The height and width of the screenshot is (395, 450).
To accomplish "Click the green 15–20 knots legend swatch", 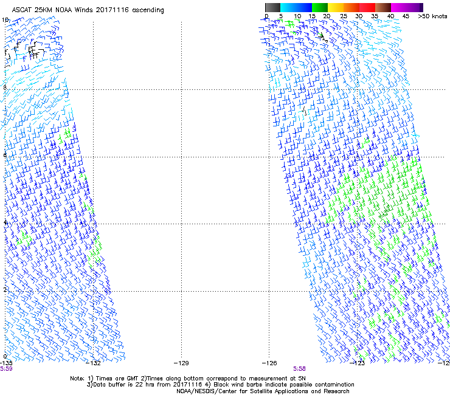I will (320, 7).
